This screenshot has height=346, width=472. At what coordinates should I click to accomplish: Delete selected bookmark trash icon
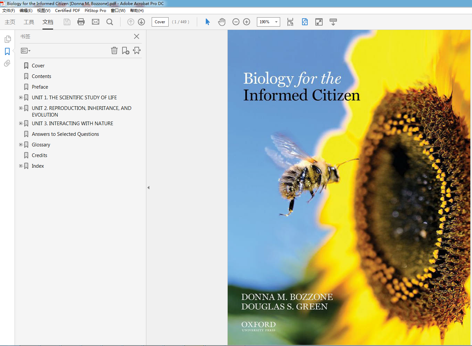coord(114,50)
